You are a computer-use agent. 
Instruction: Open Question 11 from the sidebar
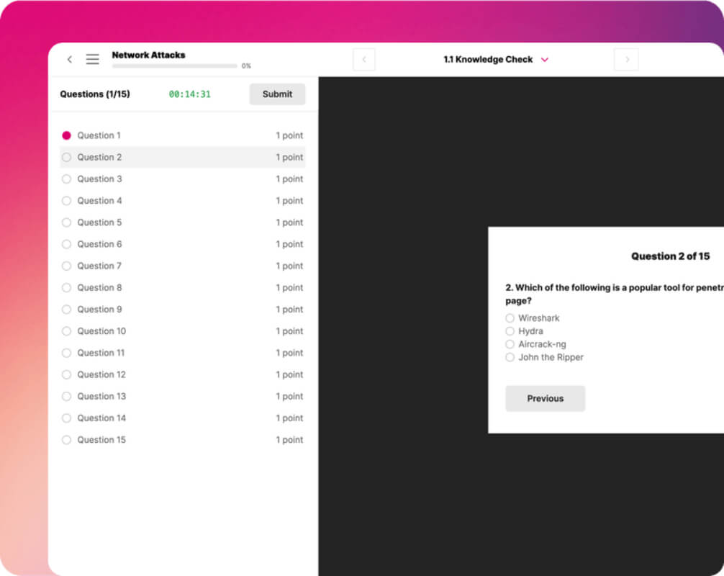click(182, 352)
